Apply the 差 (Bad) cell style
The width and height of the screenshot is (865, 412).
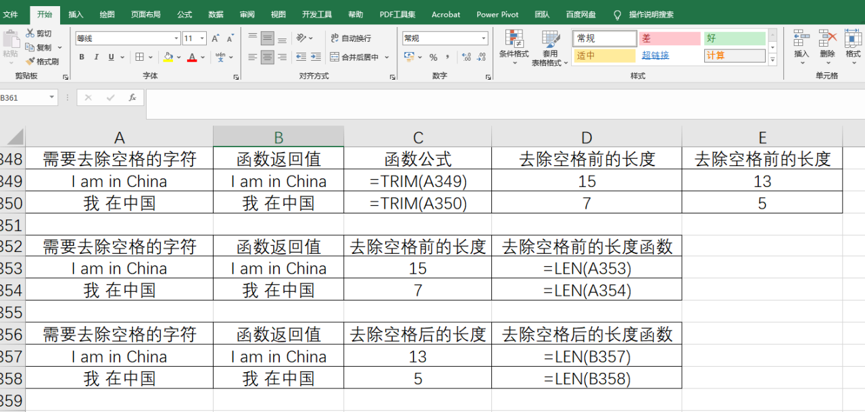pyautogui.click(x=670, y=38)
